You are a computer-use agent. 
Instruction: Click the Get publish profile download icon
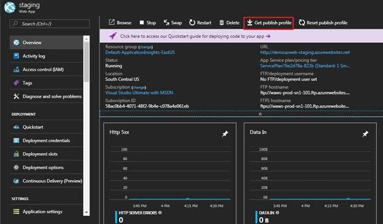pyautogui.click(x=249, y=23)
